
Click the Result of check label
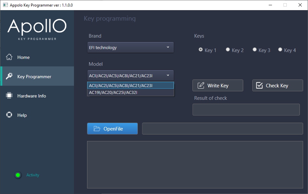point(210,98)
